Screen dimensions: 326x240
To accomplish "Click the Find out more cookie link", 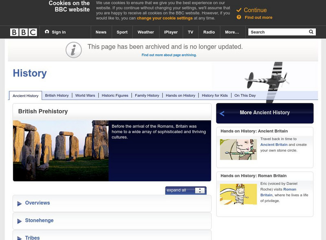I will [258, 18].
